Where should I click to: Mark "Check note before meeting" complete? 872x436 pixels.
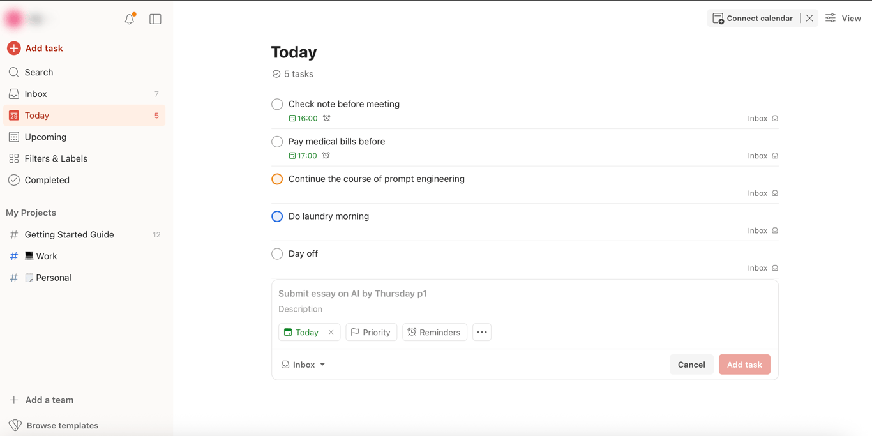(x=277, y=104)
